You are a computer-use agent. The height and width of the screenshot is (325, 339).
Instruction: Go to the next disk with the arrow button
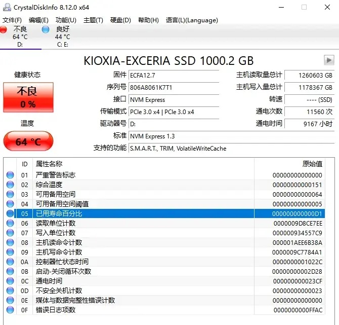(329, 60)
